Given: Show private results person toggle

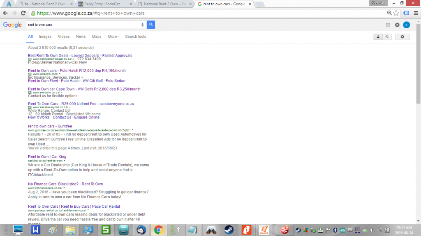Looking at the screenshot, I should pos(378,36).
